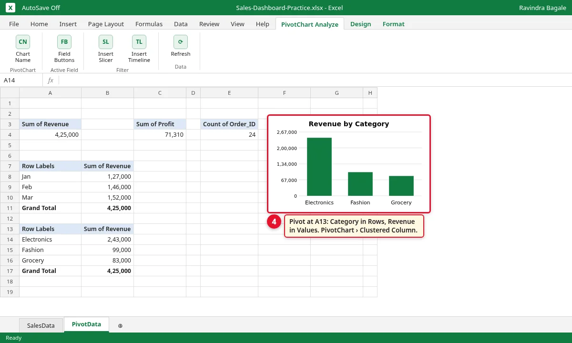The image size is (572, 343).
Task: Select column E header
Action: (x=229, y=93)
